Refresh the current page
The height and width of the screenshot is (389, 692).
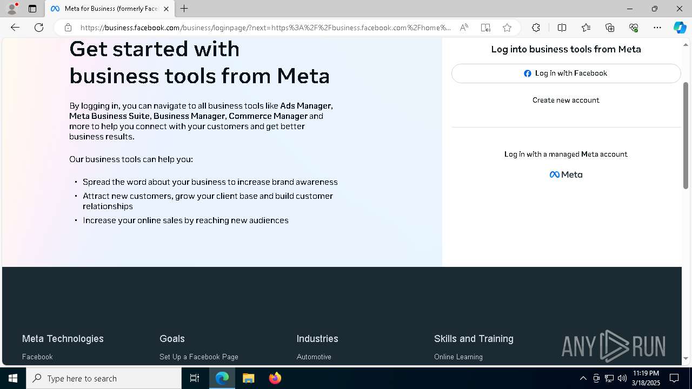point(39,28)
